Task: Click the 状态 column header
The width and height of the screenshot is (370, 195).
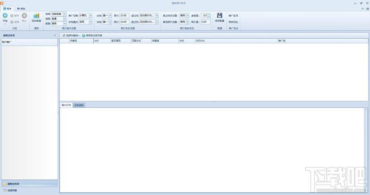Action: [187, 41]
